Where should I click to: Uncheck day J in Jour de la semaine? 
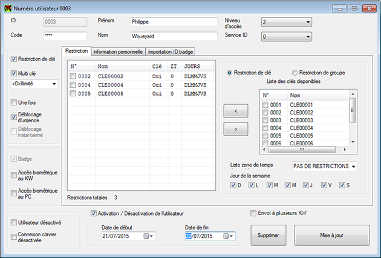pyautogui.click(x=305, y=185)
